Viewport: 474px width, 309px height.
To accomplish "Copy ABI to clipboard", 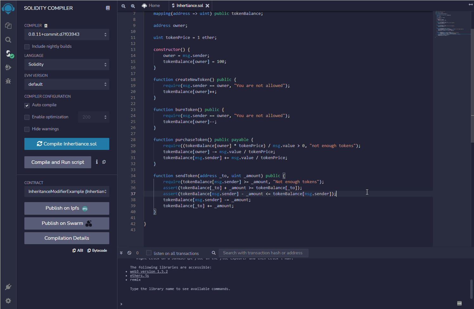I will coord(78,250).
